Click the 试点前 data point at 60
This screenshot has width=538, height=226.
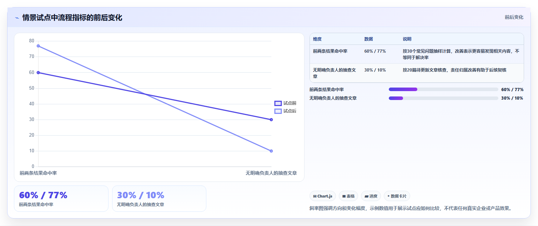click(x=38, y=73)
